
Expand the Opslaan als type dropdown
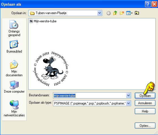tap(128, 103)
